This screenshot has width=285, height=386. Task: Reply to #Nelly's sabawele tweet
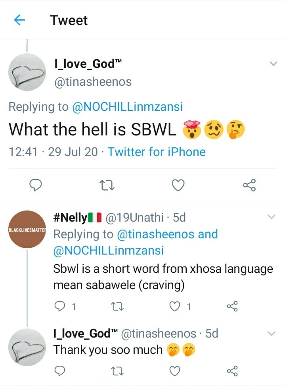point(59,307)
